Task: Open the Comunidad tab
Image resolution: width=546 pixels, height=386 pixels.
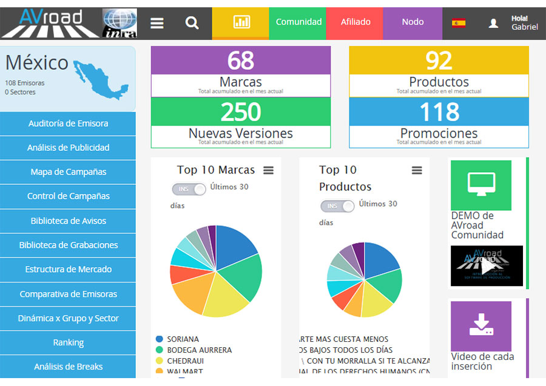Action: pos(298,23)
